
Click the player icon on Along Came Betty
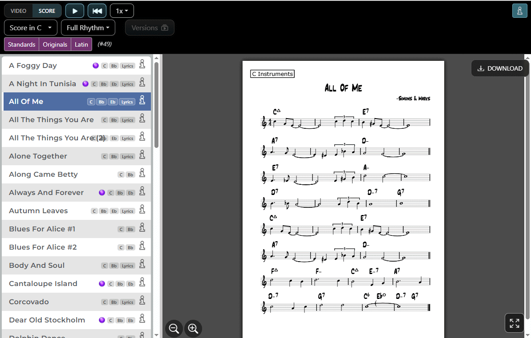coord(142,173)
